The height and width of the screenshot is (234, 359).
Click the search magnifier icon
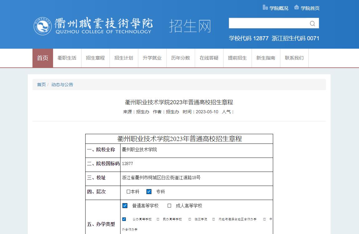pyautogui.click(x=312, y=23)
